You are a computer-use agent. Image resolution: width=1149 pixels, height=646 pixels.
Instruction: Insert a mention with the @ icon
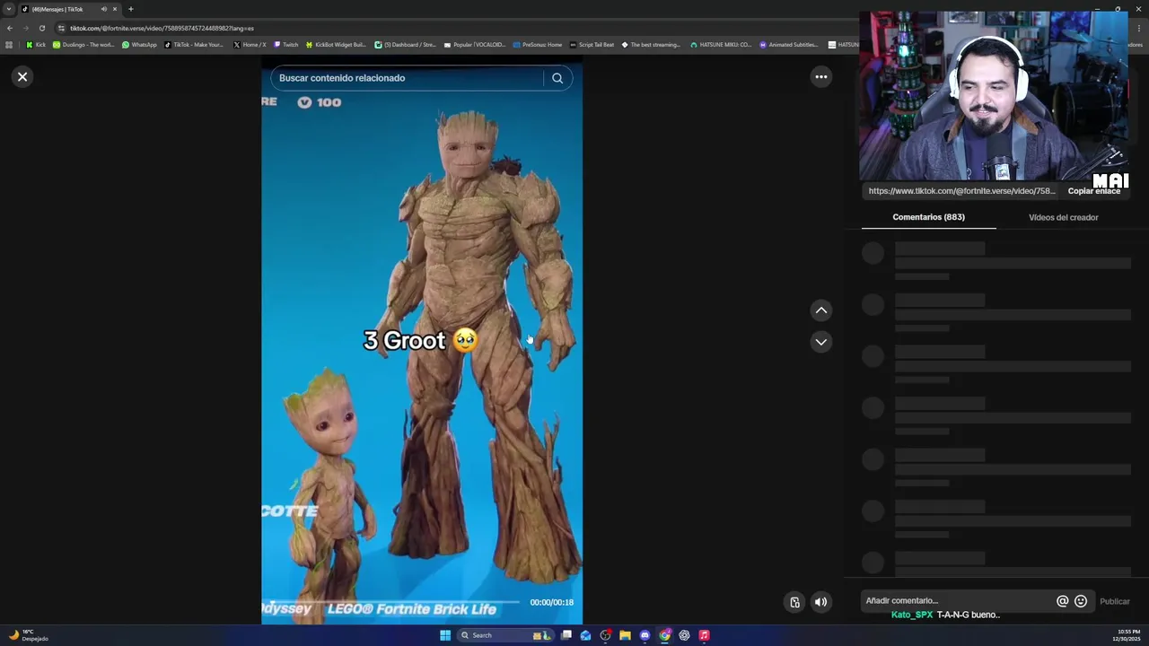1062,601
